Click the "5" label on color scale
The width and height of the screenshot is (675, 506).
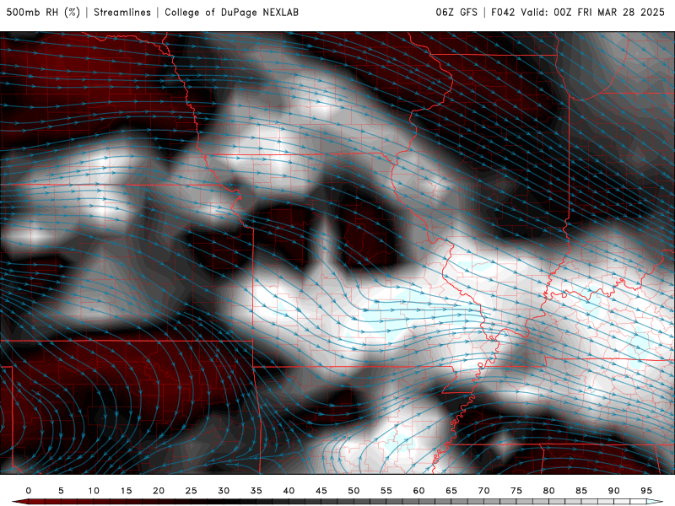61,491
